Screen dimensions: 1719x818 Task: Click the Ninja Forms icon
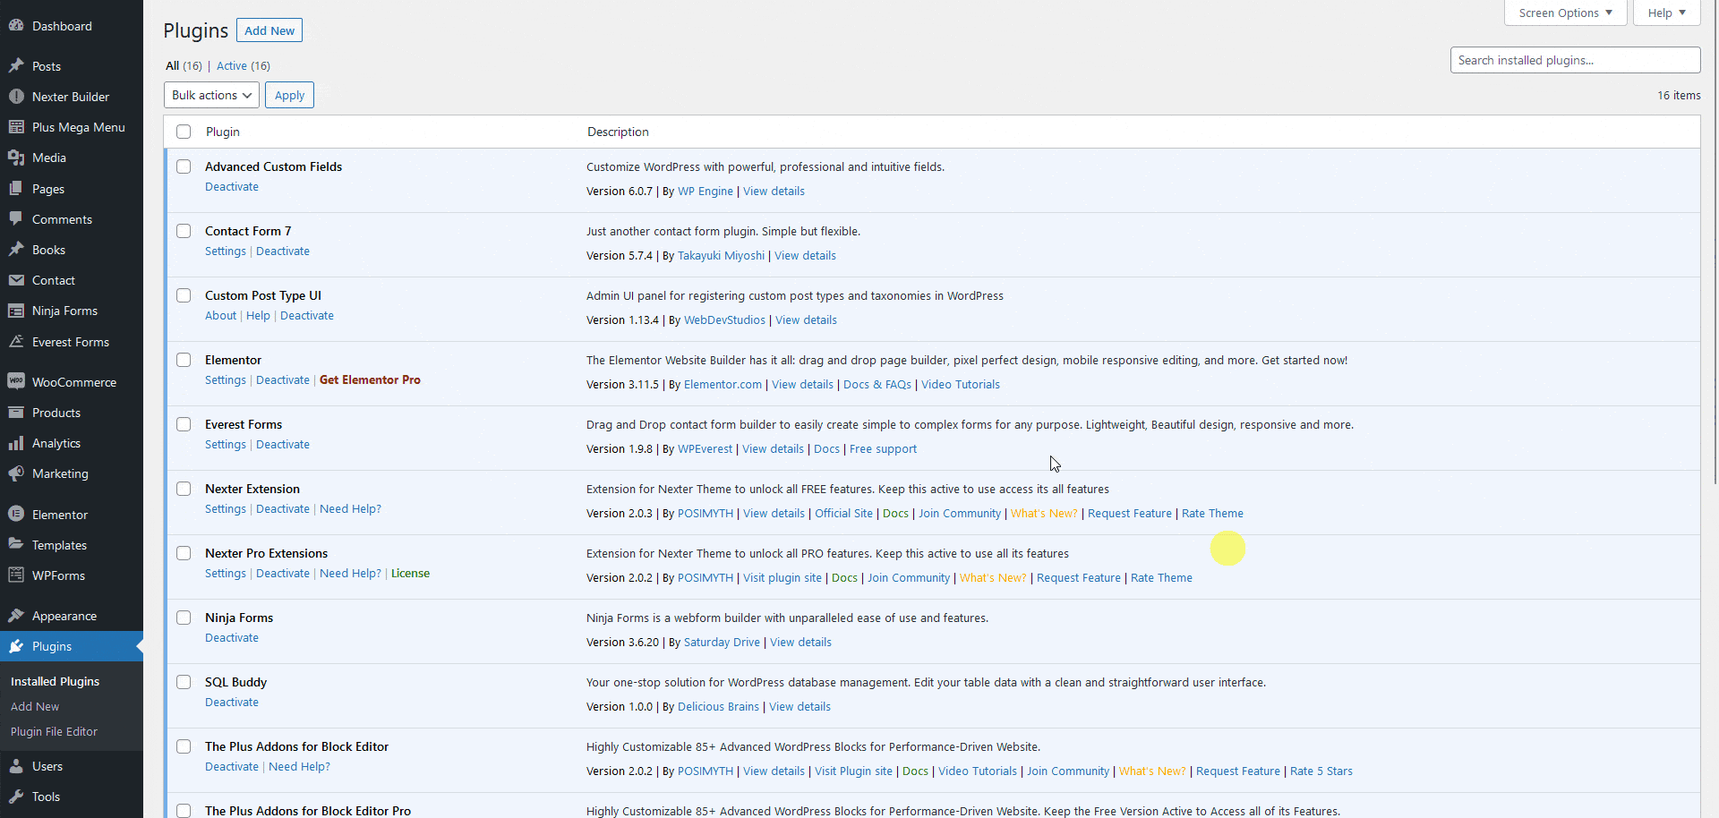[16, 311]
